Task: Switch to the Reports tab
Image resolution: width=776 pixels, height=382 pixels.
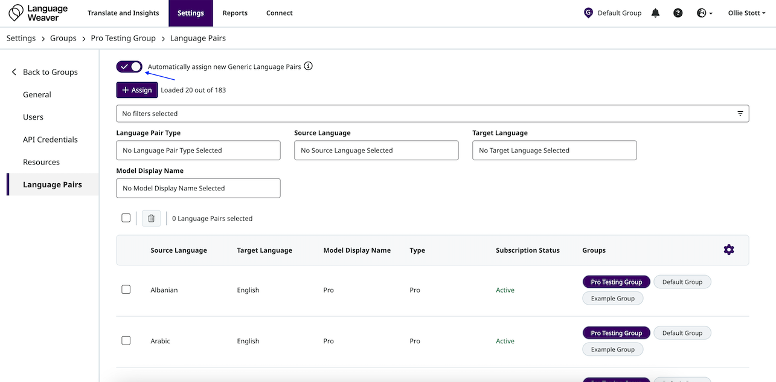Action: tap(235, 13)
